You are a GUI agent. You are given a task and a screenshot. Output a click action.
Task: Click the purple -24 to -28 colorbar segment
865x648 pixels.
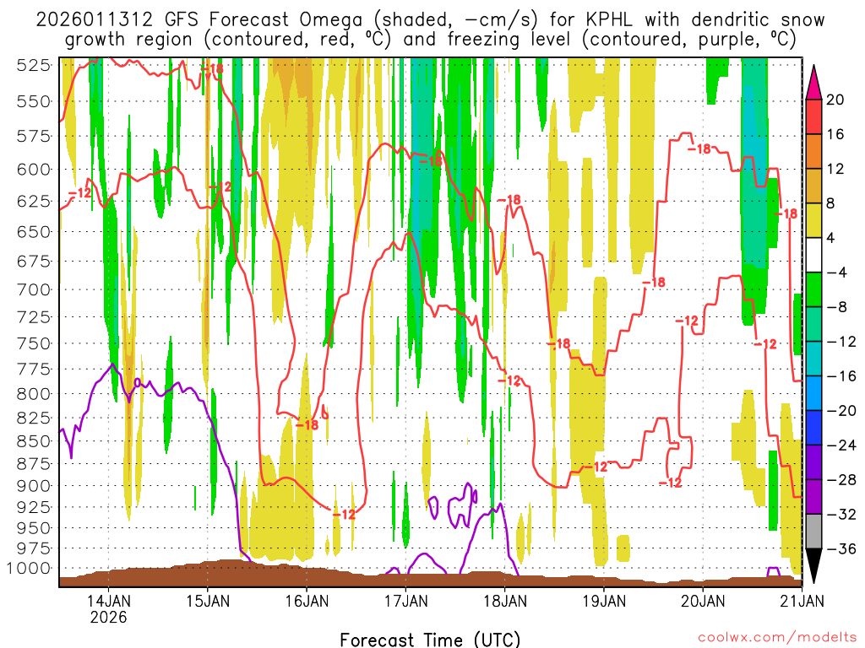coord(813,462)
